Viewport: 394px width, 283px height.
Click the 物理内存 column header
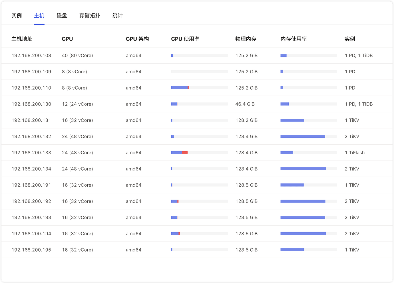(246, 39)
